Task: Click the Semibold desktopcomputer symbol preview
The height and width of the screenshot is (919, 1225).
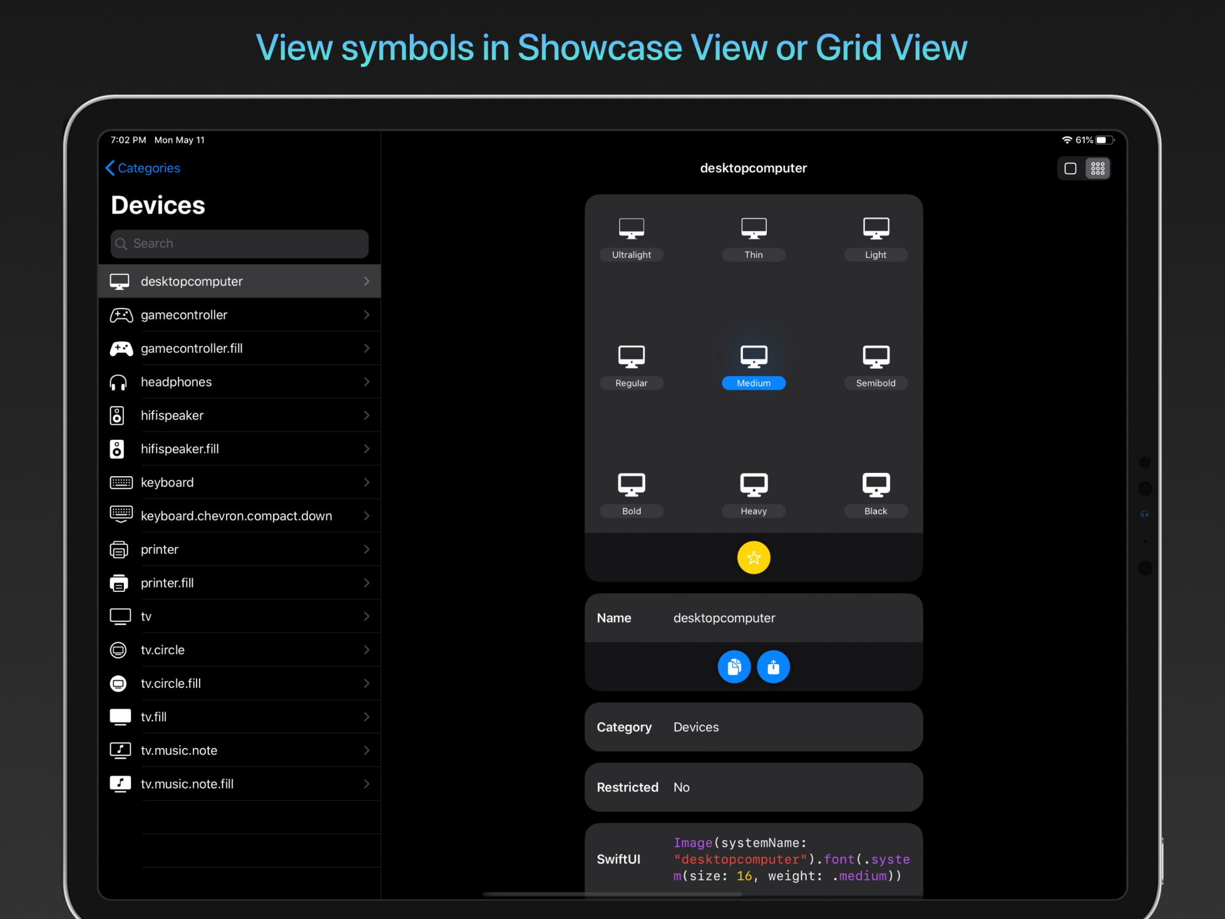Action: tap(876, 356)
